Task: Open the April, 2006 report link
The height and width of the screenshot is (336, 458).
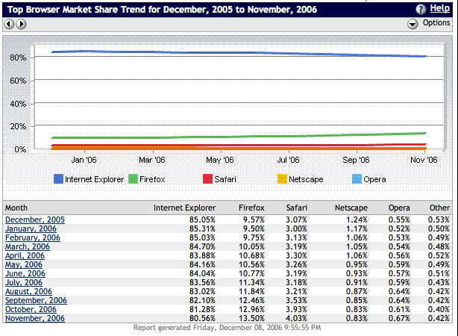Action: (x=25, y=255)
